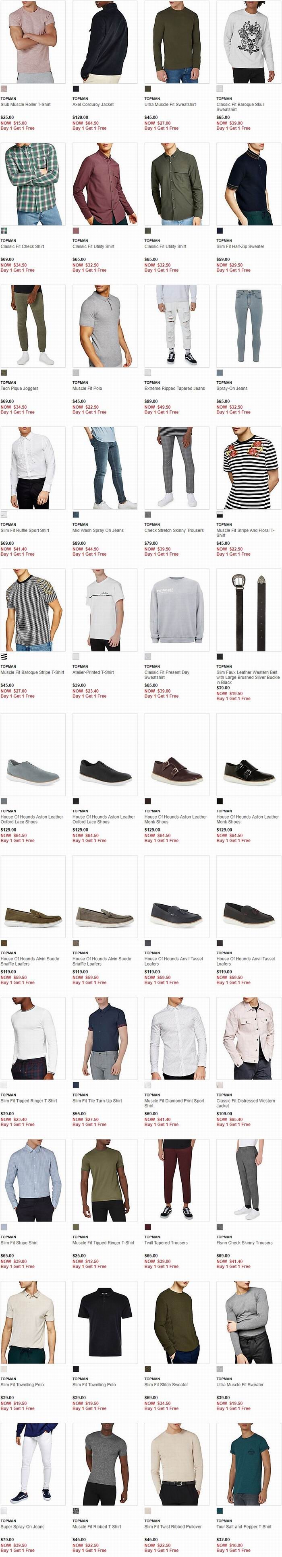Open the Flynn Check Skinny Trousers link
This screenshot has width=282, height=1557.
click(245, 1243)
